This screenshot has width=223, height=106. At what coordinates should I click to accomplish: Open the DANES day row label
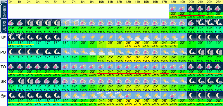pos(4,12)
